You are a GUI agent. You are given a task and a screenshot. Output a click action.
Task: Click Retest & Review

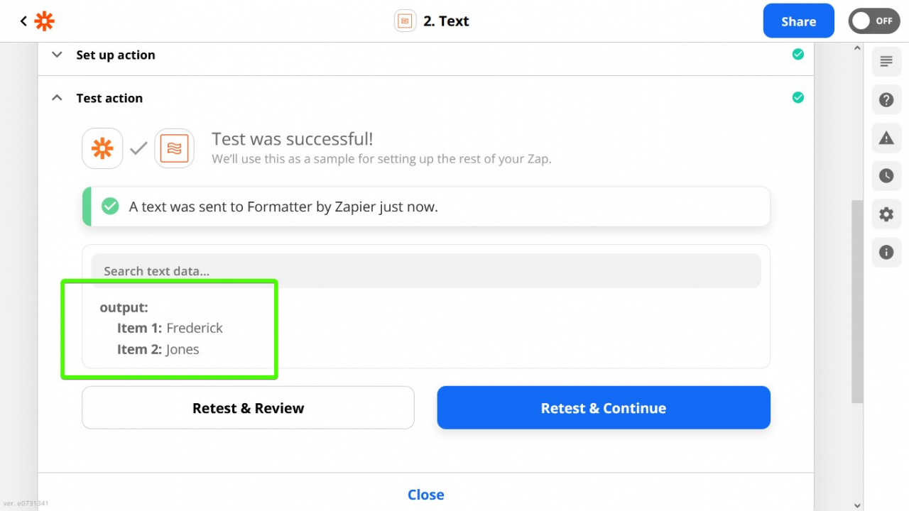tap(248, 408)
